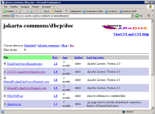Open the back button history dropdown arrow
Viewport: 155px width, 114px height.
tap(16, 11)
